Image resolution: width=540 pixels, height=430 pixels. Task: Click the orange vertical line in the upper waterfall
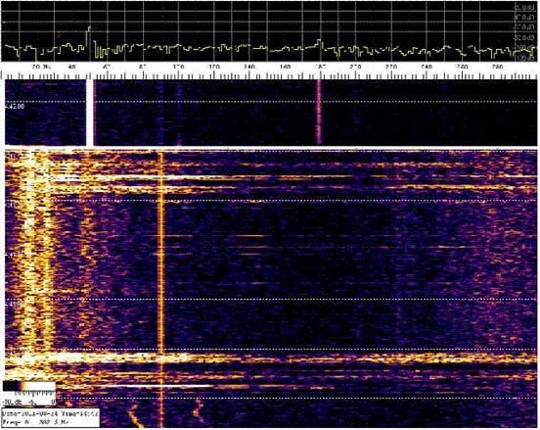319,112
